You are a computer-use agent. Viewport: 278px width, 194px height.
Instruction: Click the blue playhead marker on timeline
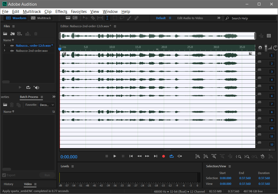tap(60, 49)
